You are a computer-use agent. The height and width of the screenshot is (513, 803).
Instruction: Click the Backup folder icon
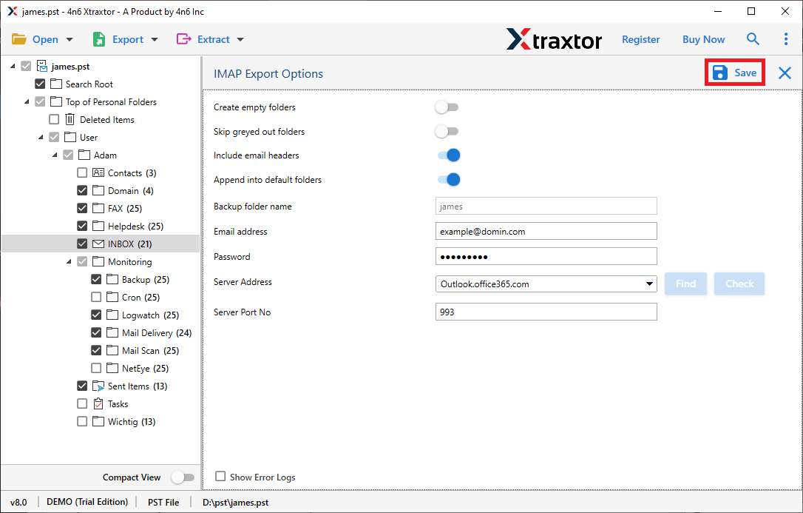pos(112,279)
